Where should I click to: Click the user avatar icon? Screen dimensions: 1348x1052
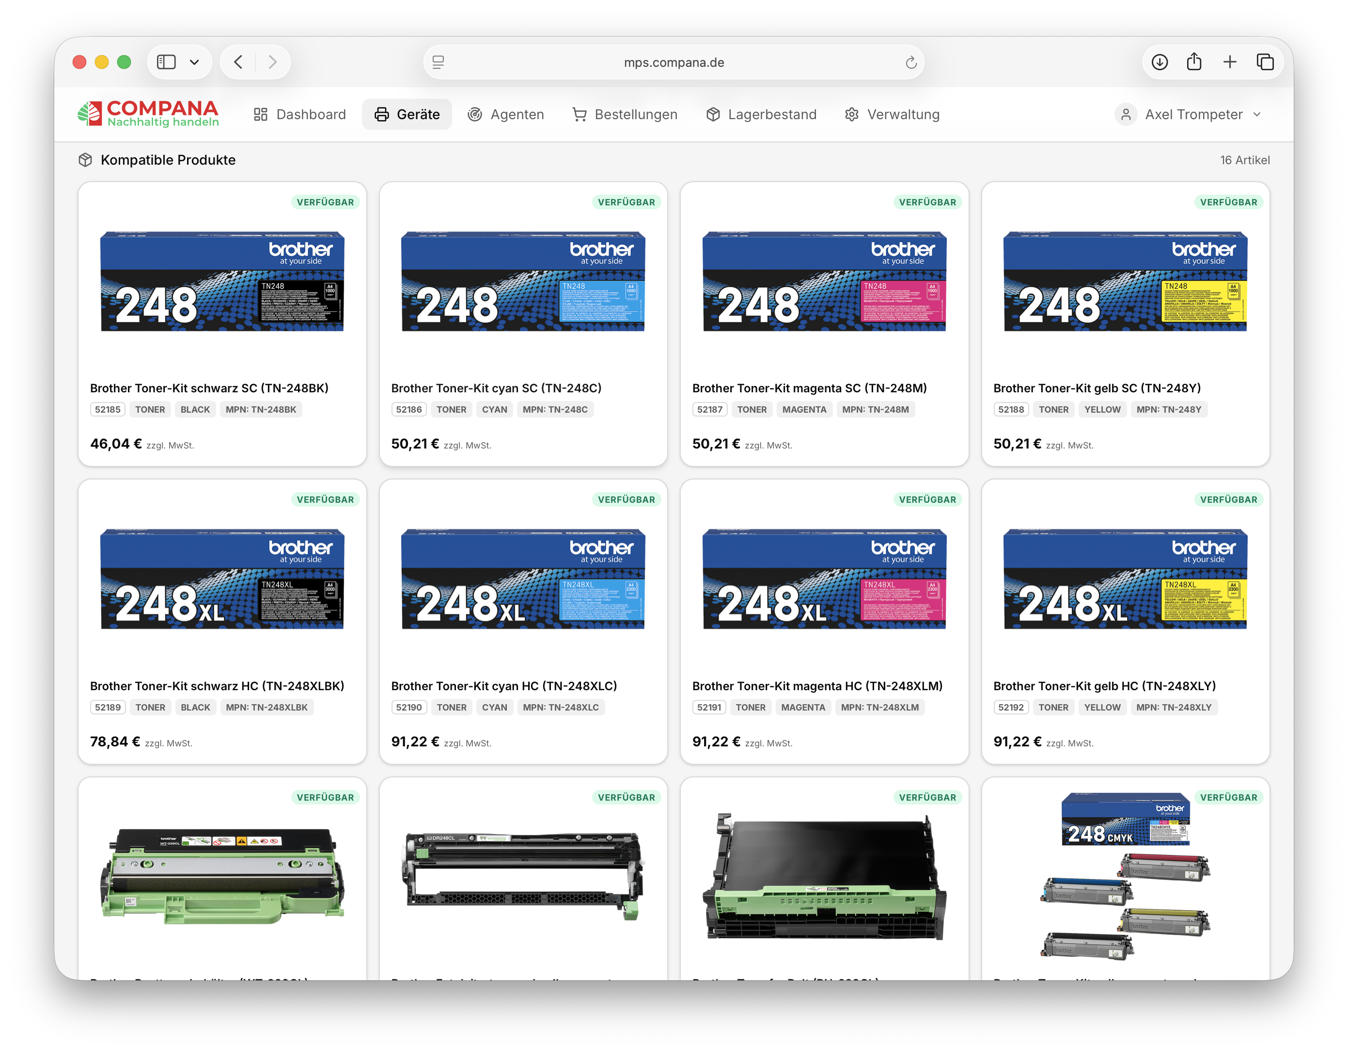point(1126,114)
